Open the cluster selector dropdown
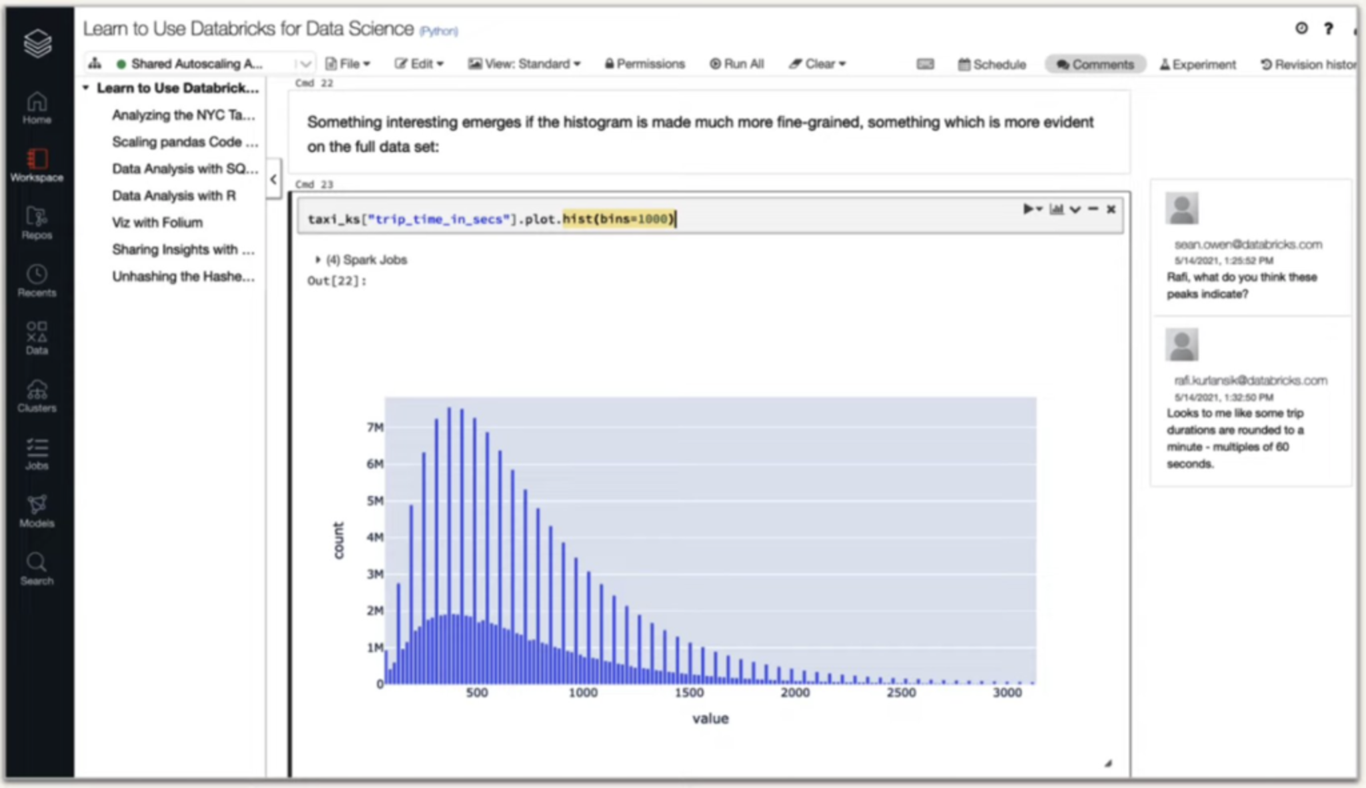This screenshot has height=788, width=1366. (x=305, y=64)
